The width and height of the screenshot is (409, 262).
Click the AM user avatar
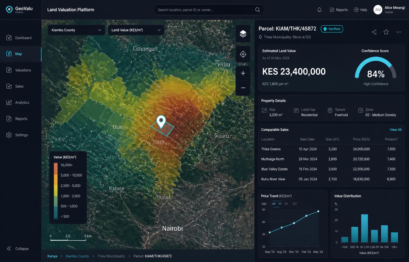coord(378,10)
